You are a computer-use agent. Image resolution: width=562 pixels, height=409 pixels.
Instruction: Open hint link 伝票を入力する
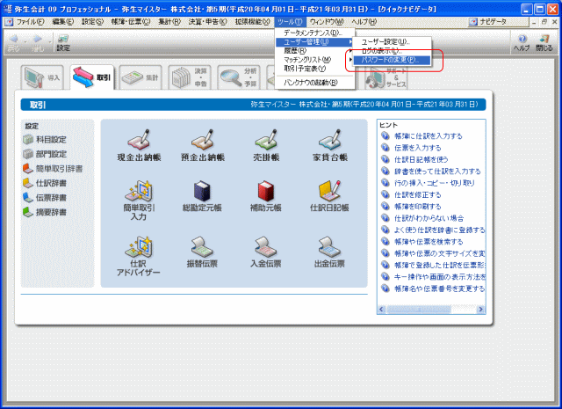(418, 148)
